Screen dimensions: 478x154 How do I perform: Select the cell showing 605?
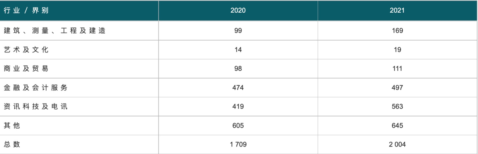tap(238, 126)
